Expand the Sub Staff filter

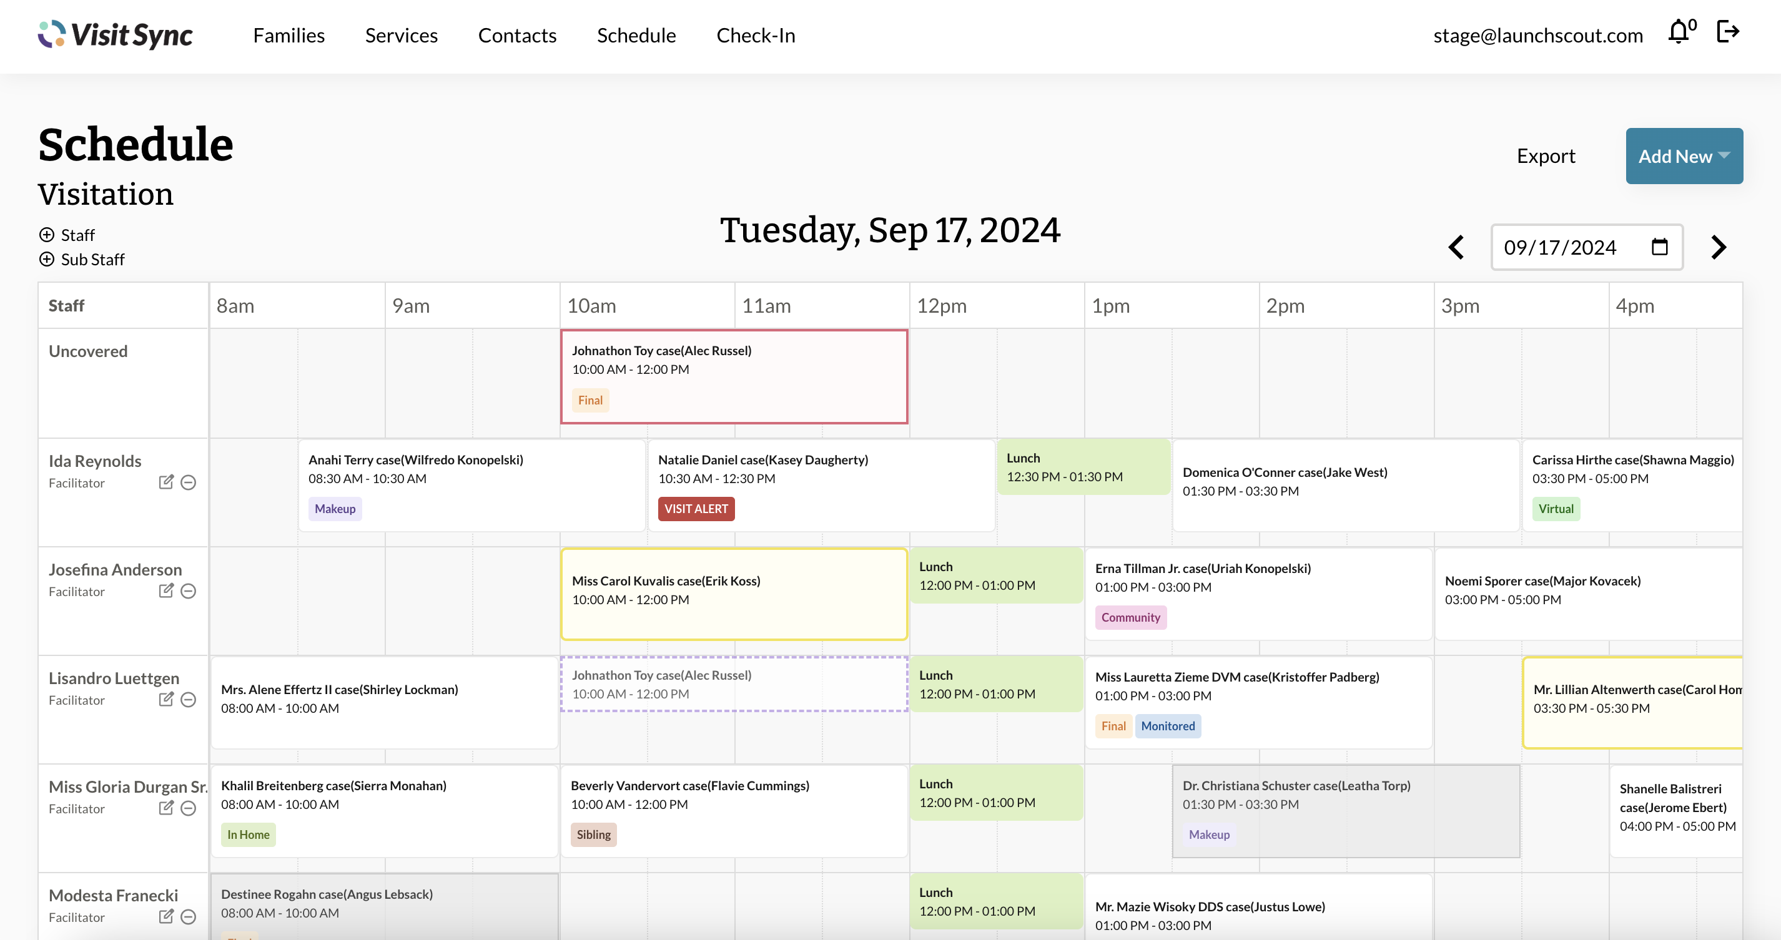point(47,259)
